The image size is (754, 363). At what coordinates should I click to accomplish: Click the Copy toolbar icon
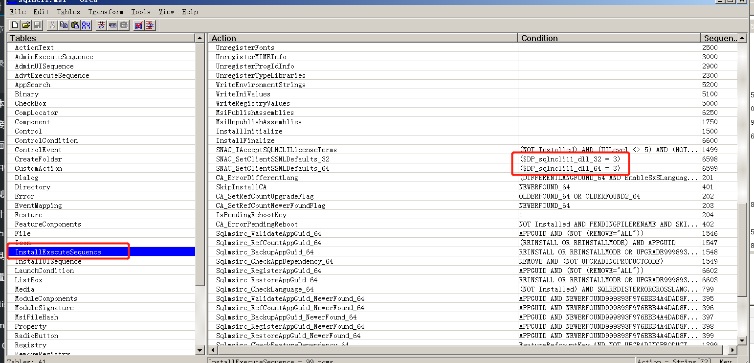[x=64, y=25]
